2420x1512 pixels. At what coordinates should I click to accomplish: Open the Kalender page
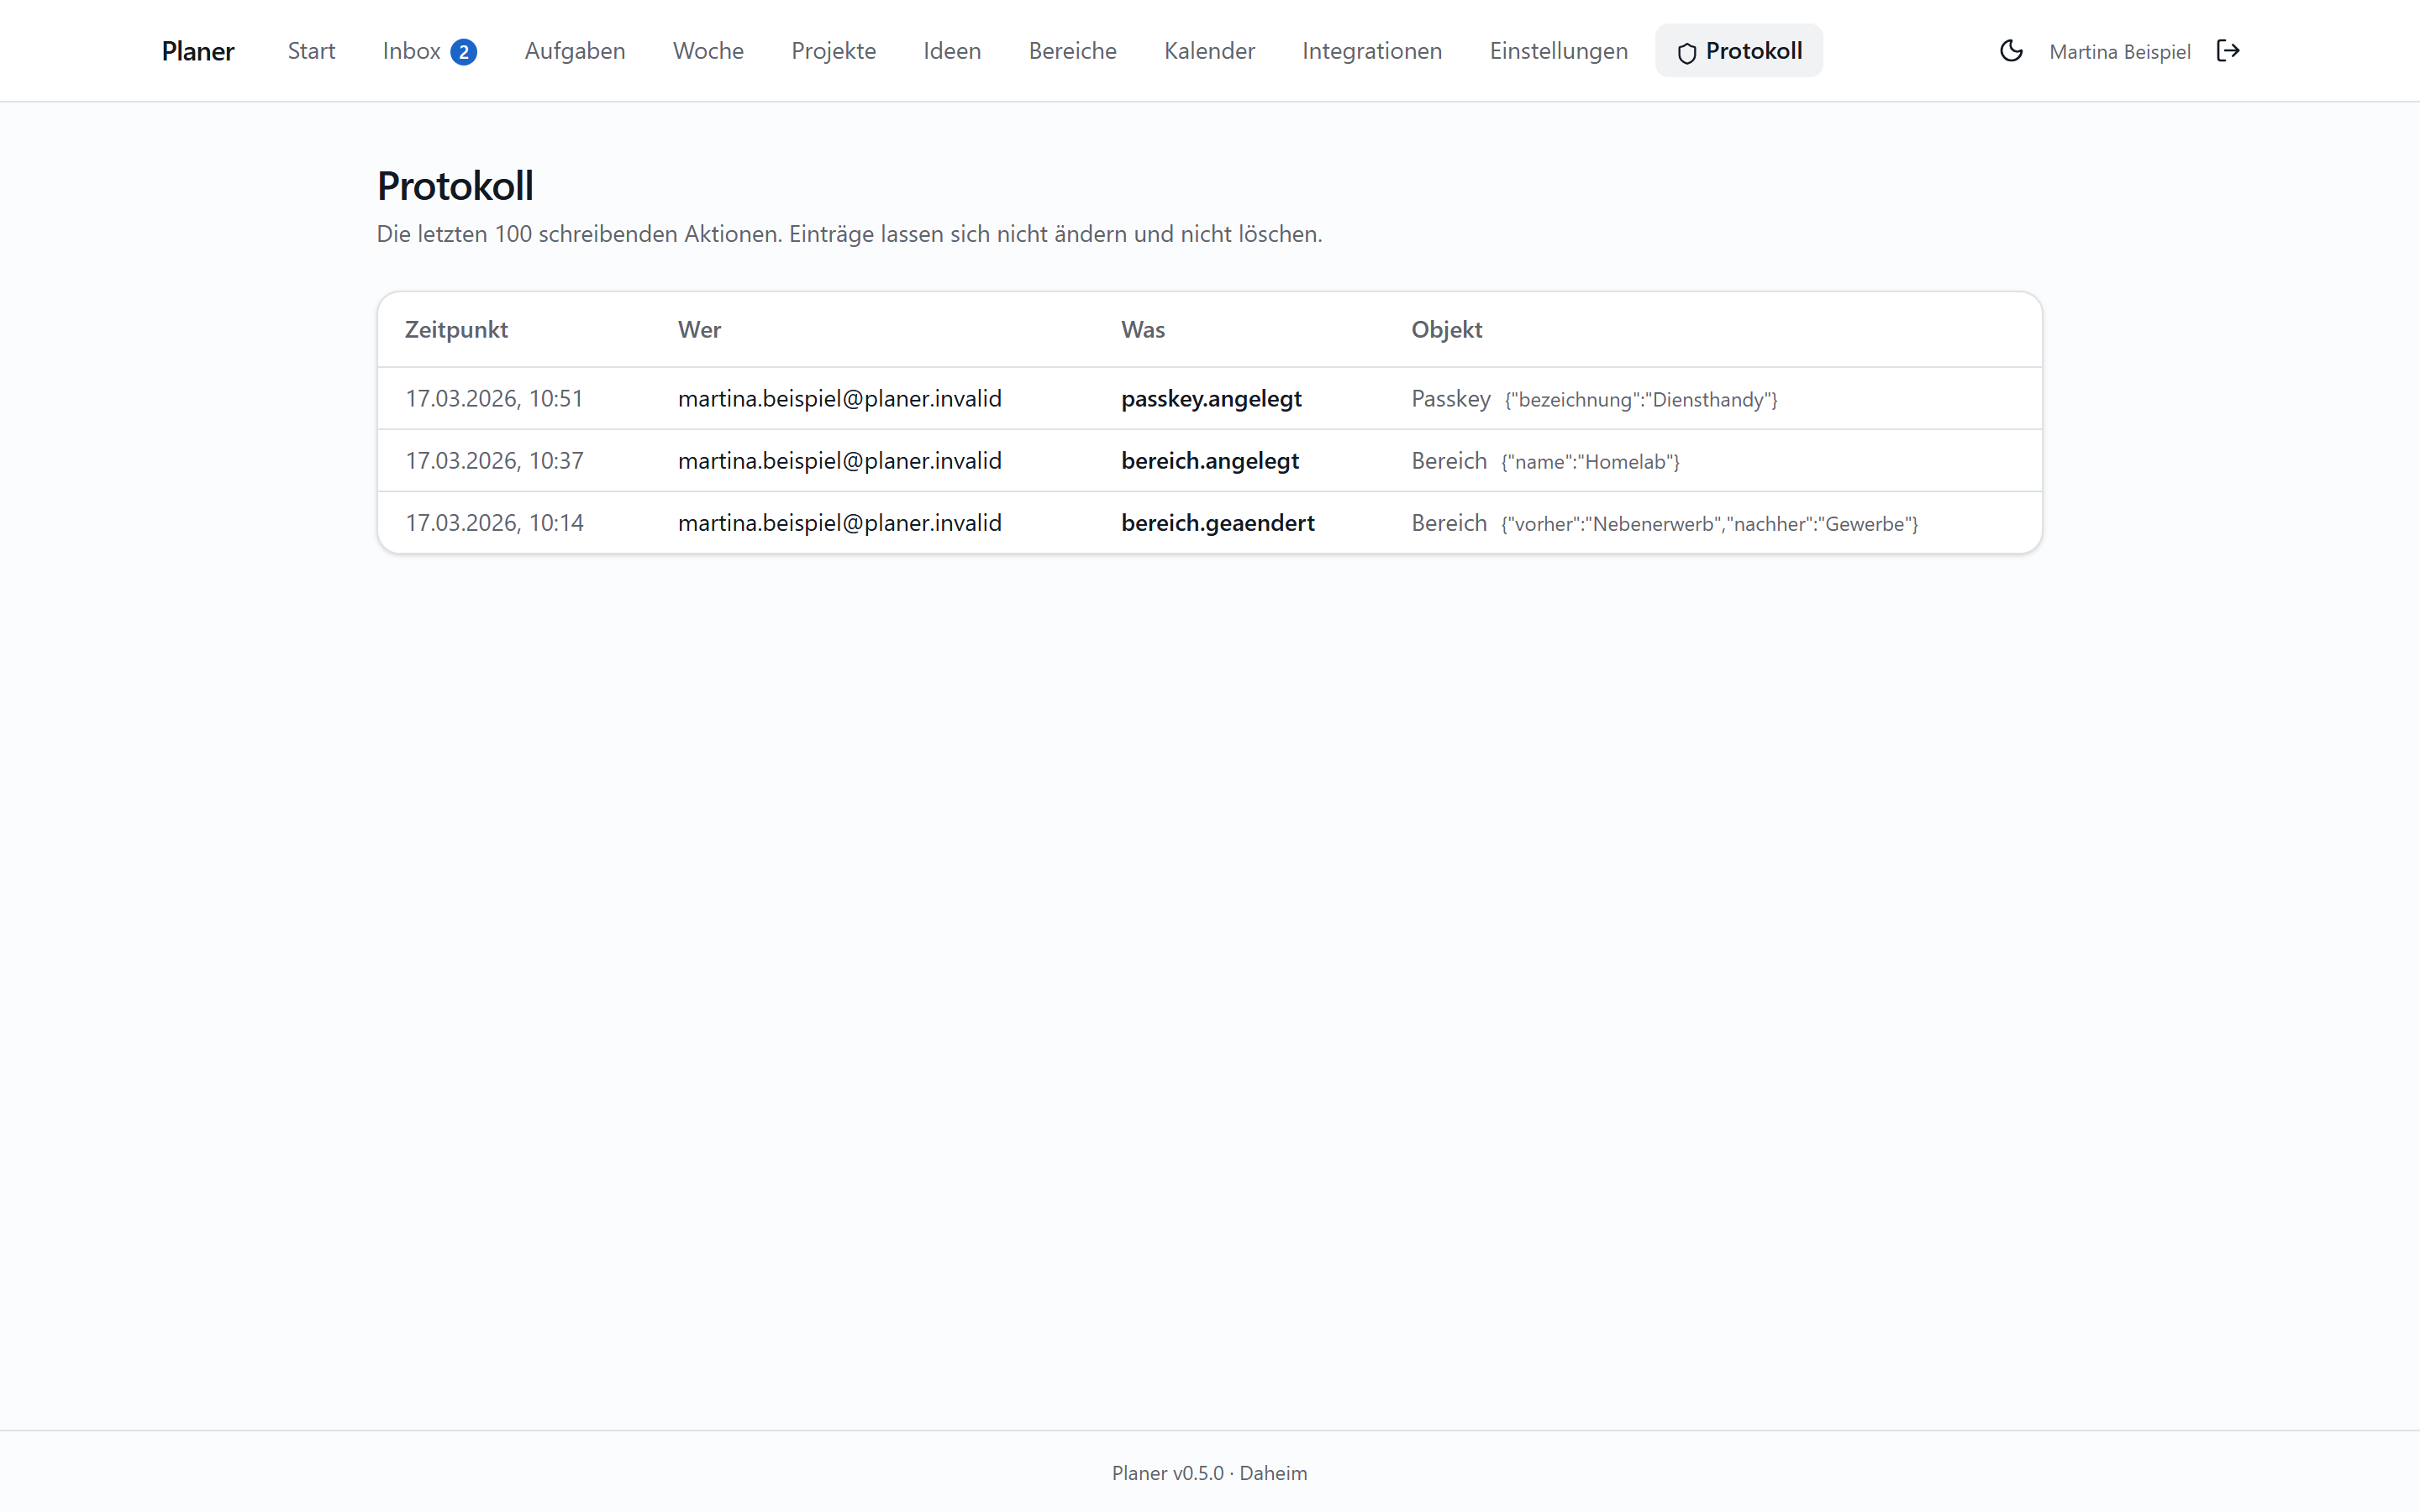pyautogui.click(x=1209, y=51)
